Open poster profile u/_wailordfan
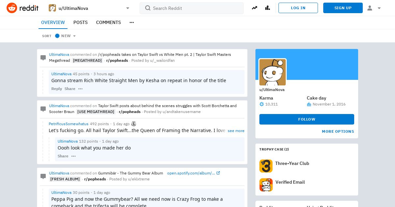The image size is (395, 207). point(162,60)
